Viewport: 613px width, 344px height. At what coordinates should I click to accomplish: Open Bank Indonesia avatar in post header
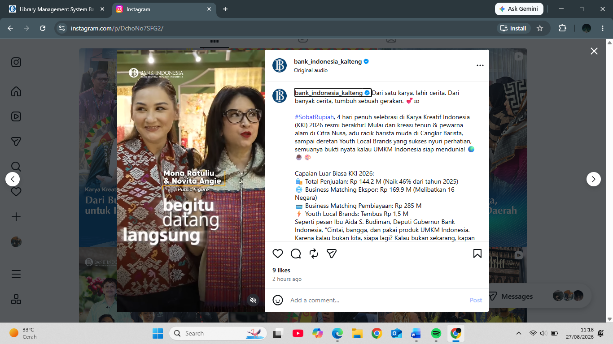(x=280, y=65)
